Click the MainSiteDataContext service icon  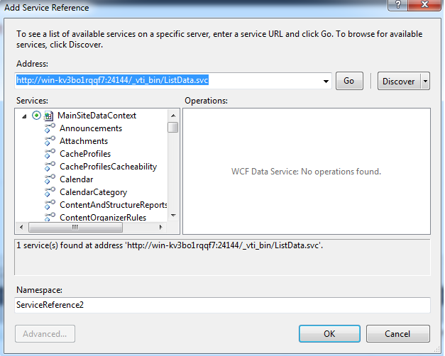click(49, 116)
